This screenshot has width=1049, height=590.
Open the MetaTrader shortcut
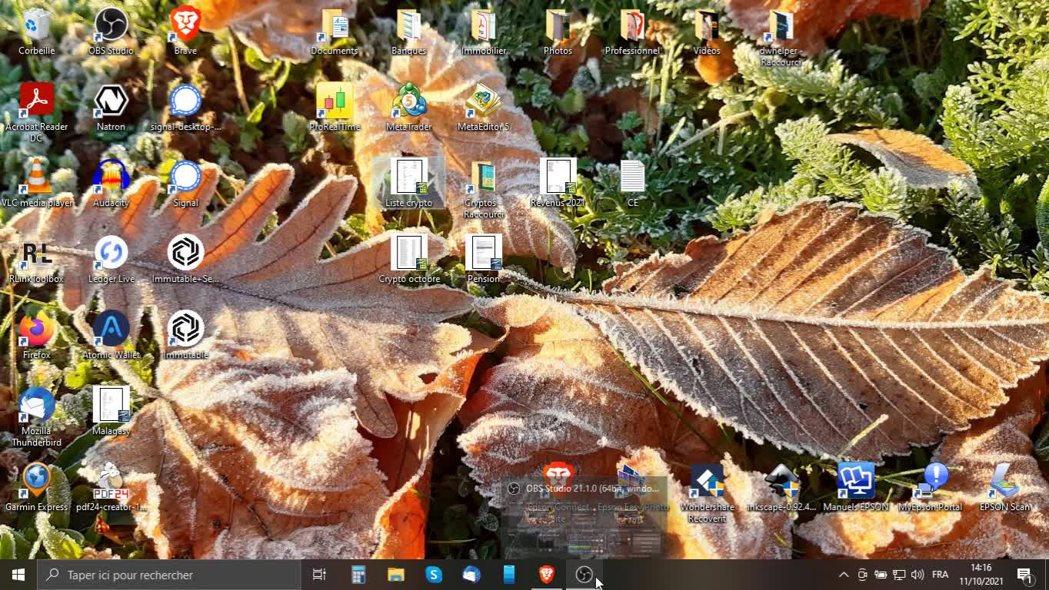pos(408,108)
